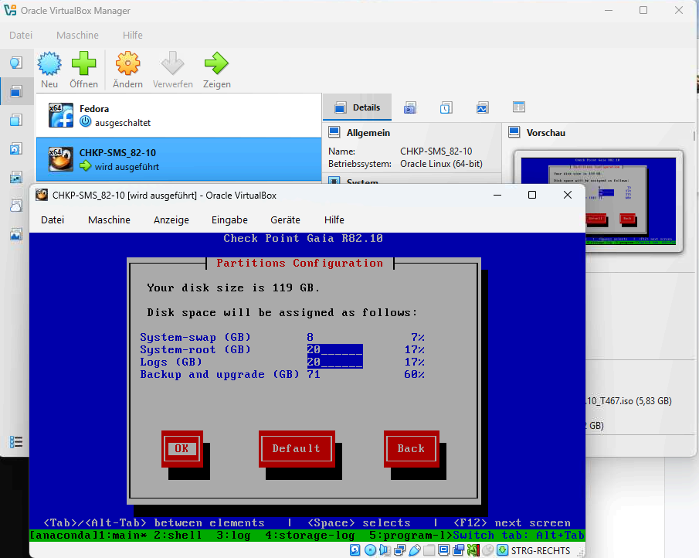The image size is (699, 558).
Task: Click the green Öffnen plus icon
Action: pyautogui.click(x=83, y=63)
